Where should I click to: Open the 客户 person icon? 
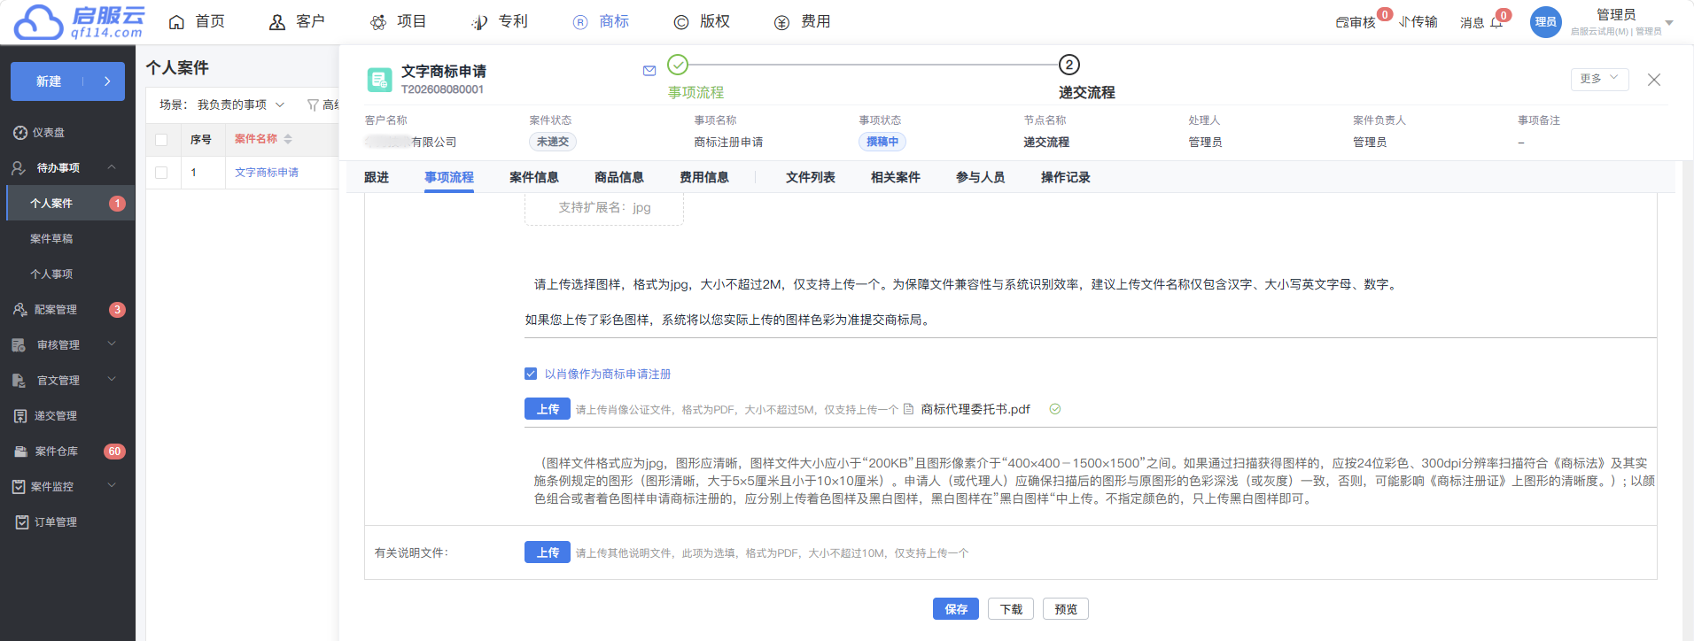(277, 22)
